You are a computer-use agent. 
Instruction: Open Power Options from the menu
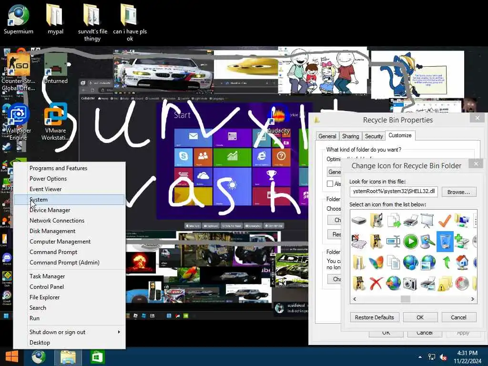click(x=69, y=179)
